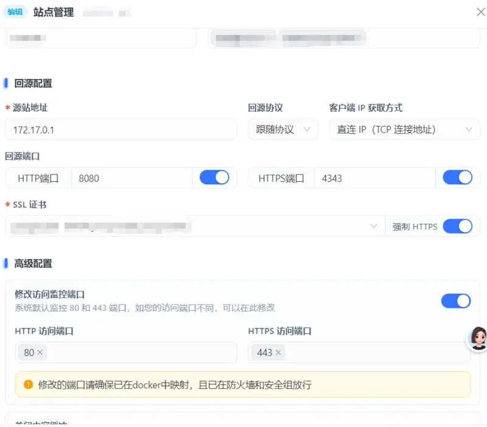Click the 回源端口 label

tap(22, 156)
